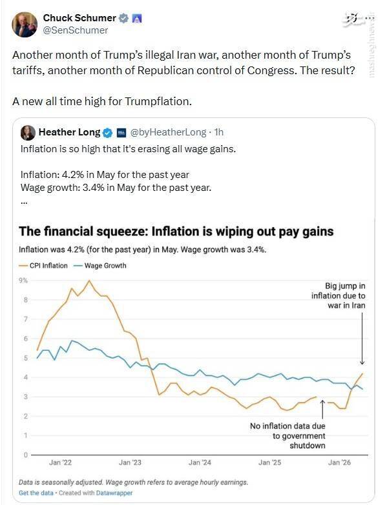
Task: Click the Heather Long display name
Action: pos(70,132)
